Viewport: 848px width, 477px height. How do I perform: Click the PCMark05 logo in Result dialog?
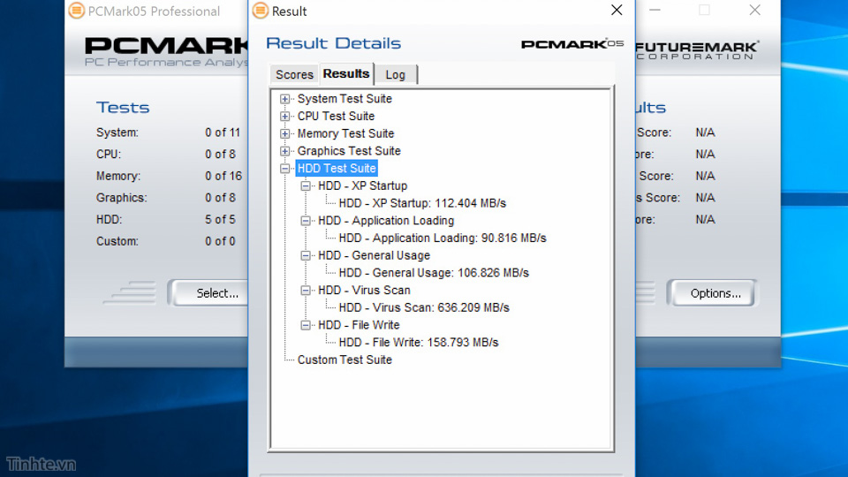572,44
